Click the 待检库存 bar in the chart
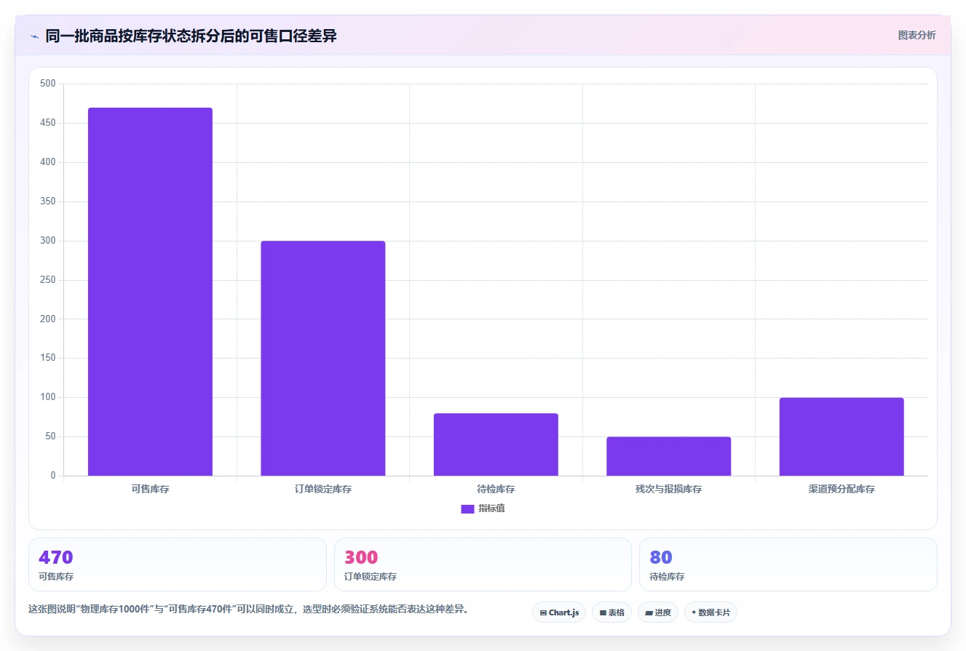Screen dimensions: 966x651 coord(496,444)
